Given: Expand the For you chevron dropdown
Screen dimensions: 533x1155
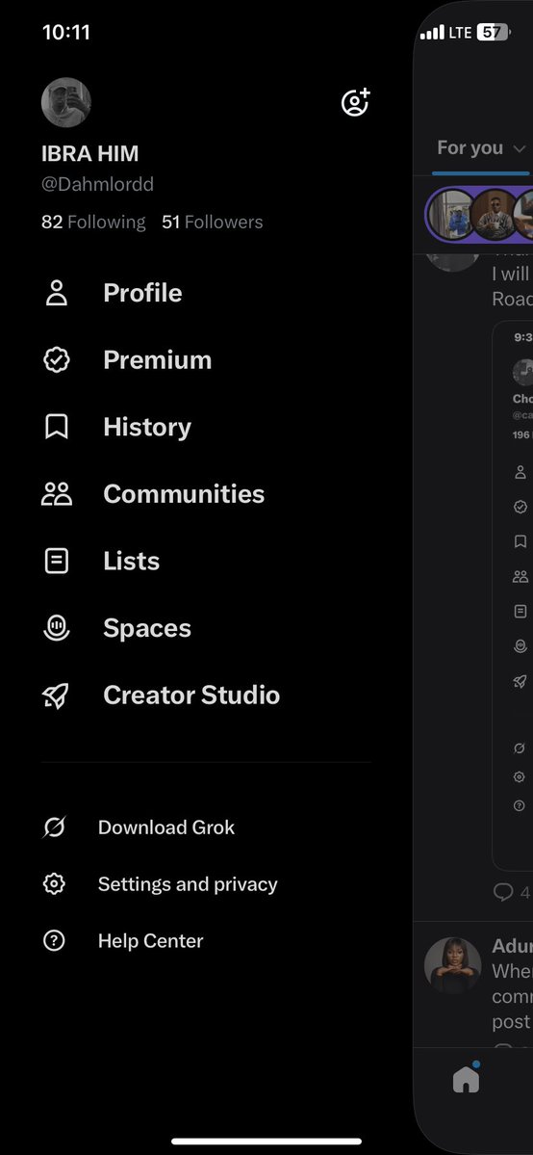Looking at the screenshot, I should 519,148.
